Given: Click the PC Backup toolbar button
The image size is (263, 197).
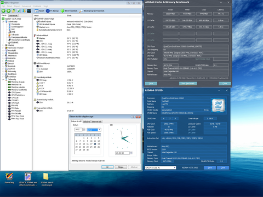Looking at the screenshot, I should pos(52,11).
